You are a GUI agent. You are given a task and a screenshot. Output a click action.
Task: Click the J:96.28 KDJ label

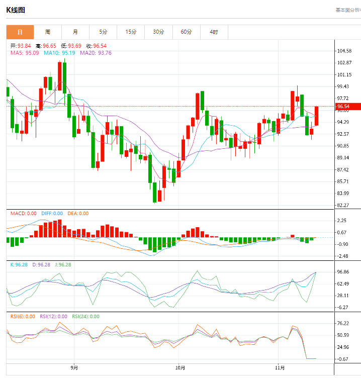[x=63, y=265]
